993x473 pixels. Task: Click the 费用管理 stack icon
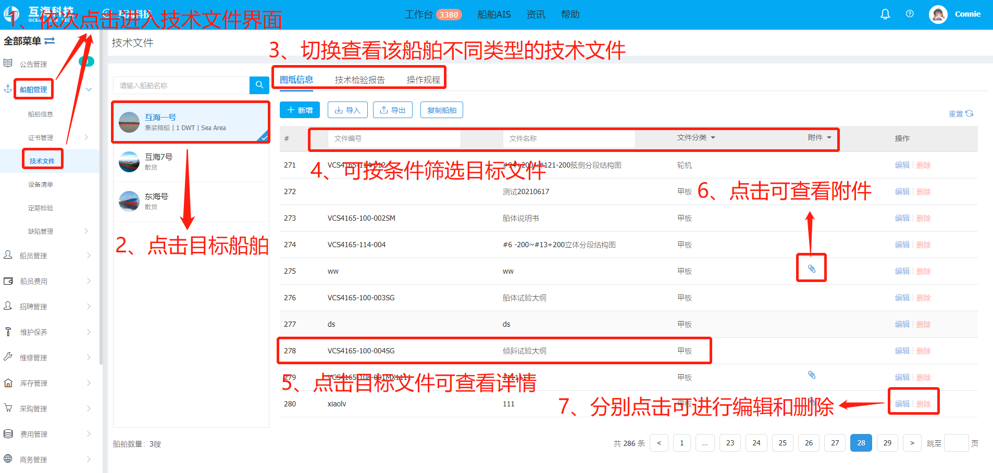click(8, 433)
